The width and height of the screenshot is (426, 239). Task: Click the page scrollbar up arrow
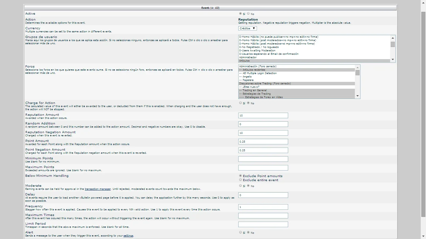coord(423,2)
